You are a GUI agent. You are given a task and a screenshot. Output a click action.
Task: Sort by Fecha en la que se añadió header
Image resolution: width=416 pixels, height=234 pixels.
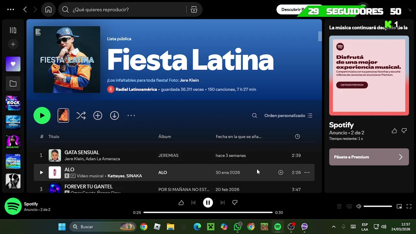pos(239,136)
